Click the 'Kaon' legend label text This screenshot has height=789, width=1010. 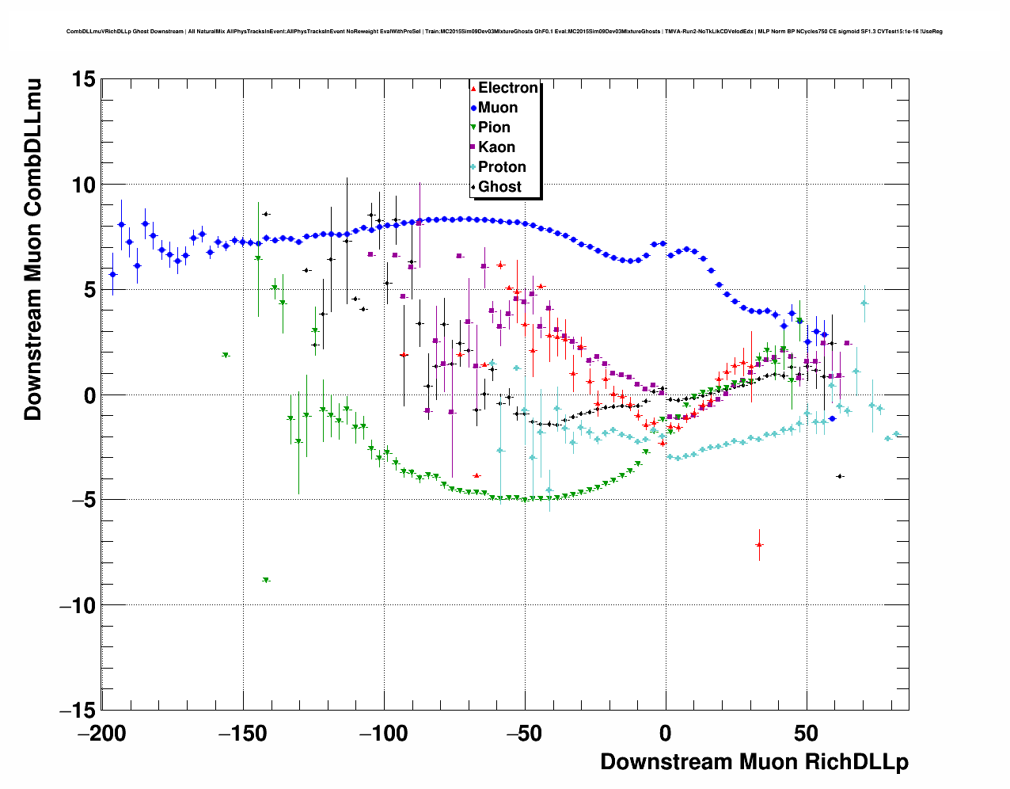coord(496,147)
